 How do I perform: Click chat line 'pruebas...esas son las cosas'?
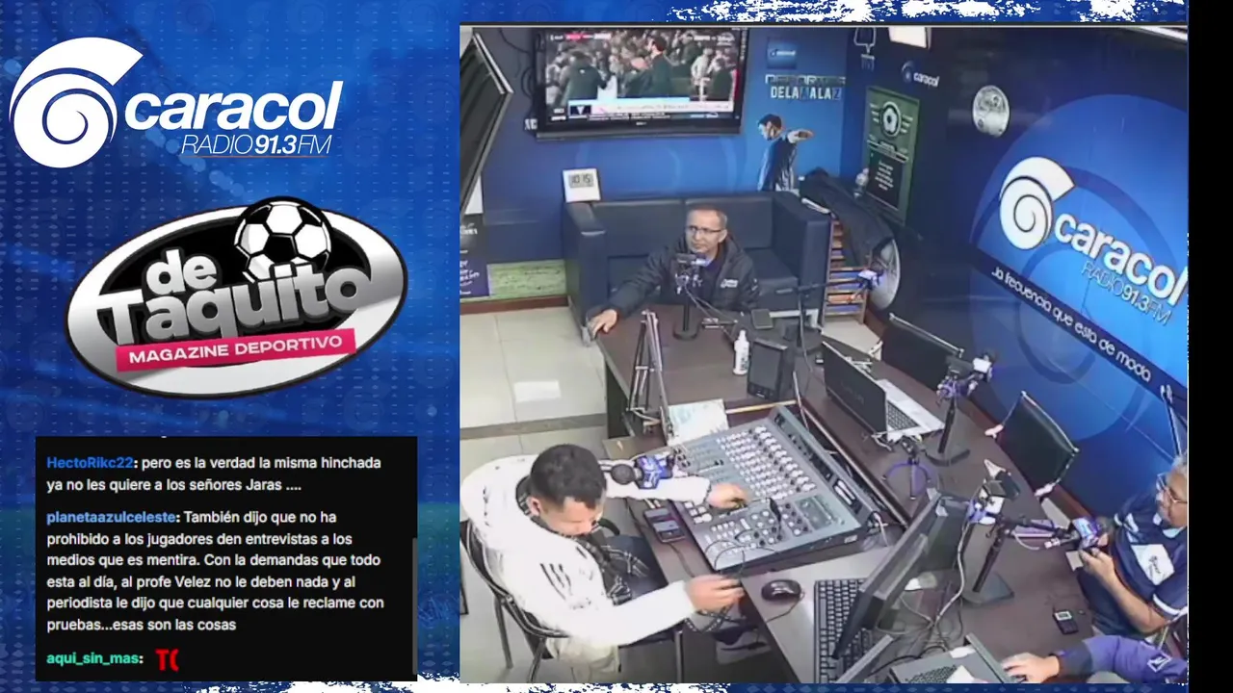(x=142, y=625)
